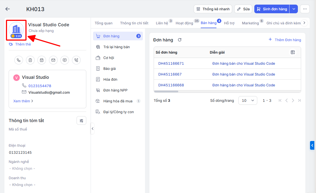Expand the blue side panel arrow
The width and height of the screenshot is (316, 193).
(x=312, y=145)
